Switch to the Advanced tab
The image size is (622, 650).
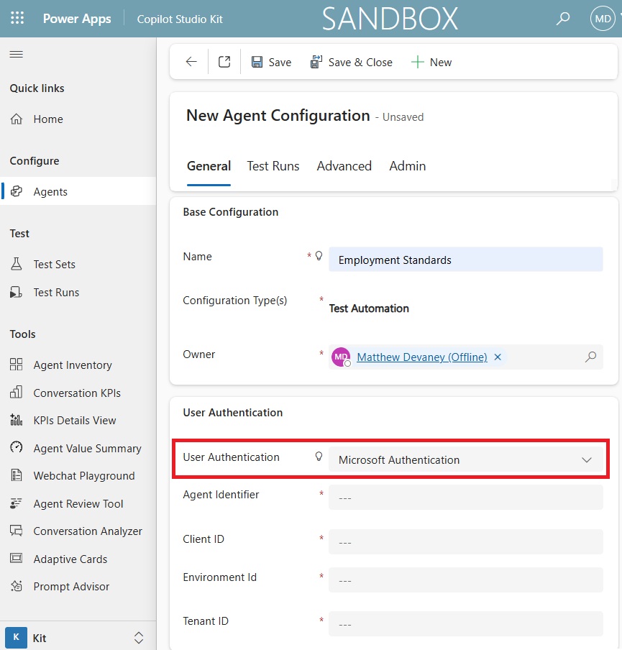click(344, 166)
